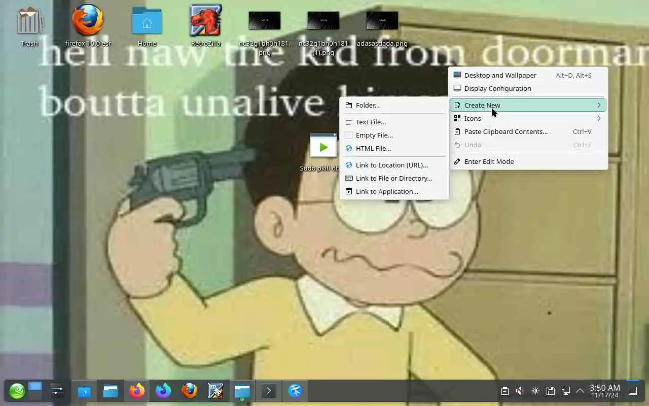
Task: Switch to the lower virtual desktop in pager
Action: pyautogui.click(x=35, y=396)
